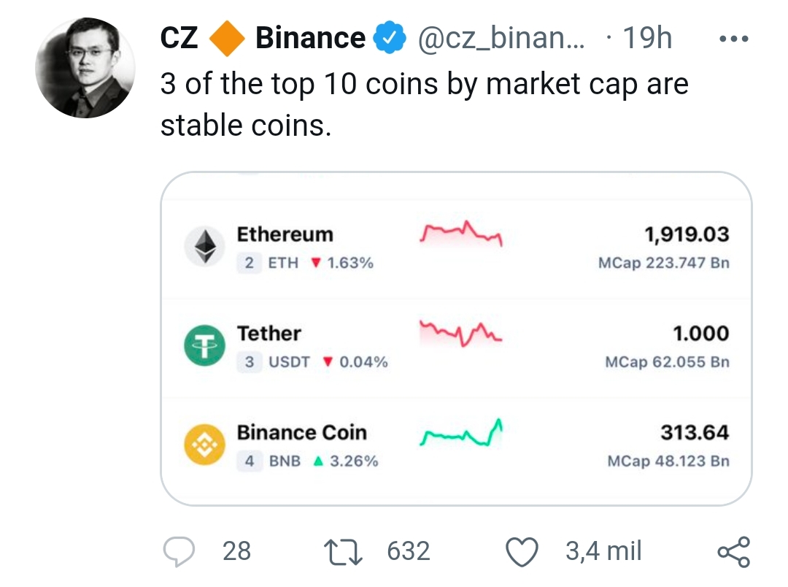Like the tweet with the heart icon
This screenshot has height=587, width=788.
522,551
